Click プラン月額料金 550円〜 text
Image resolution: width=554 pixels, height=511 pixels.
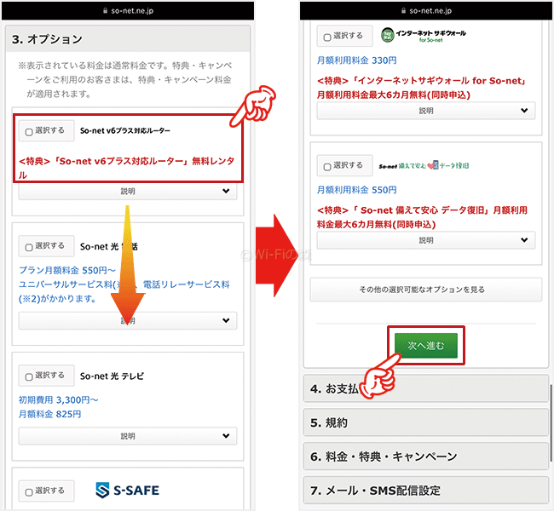point(67,271)
